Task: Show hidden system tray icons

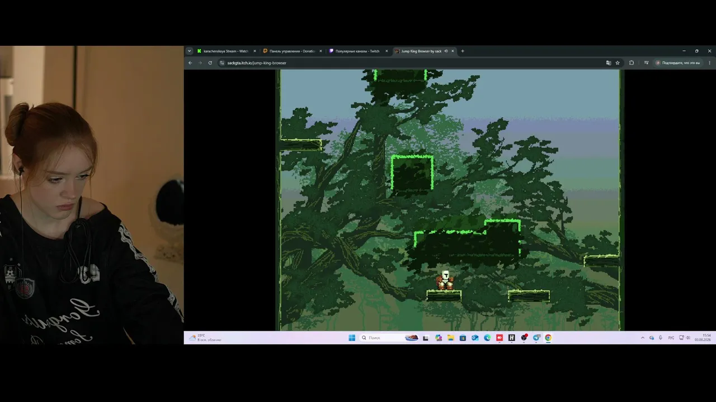Action: click(x=643, y=338)
